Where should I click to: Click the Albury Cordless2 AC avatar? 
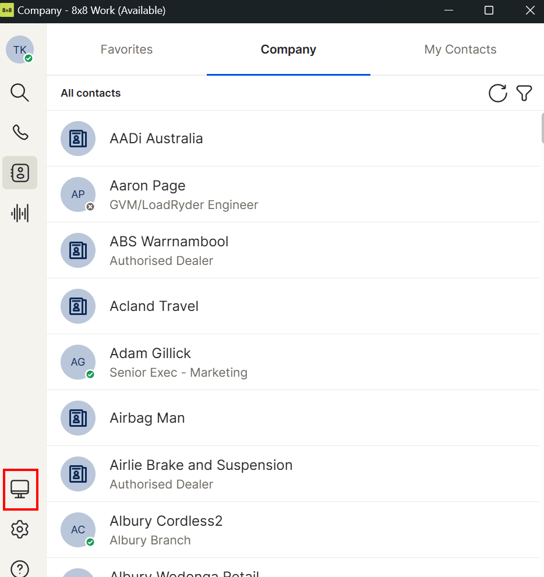pos(78,529)
